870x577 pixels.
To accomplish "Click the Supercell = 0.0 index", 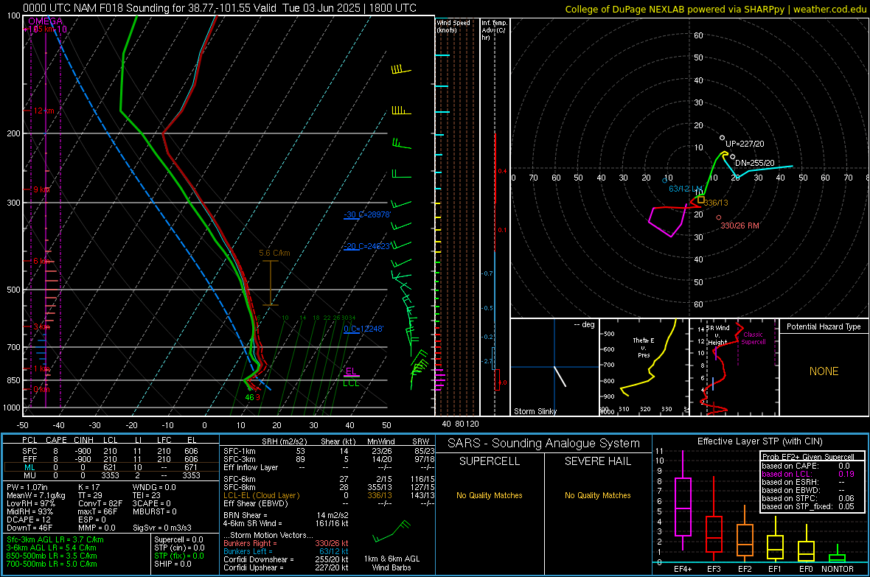I will [x=178, y=539].
